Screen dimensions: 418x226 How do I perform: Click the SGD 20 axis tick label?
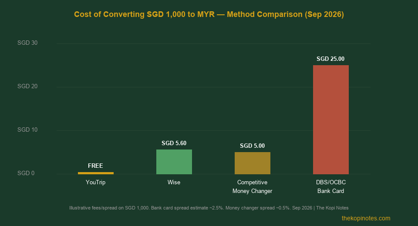[x=27, y=86]
